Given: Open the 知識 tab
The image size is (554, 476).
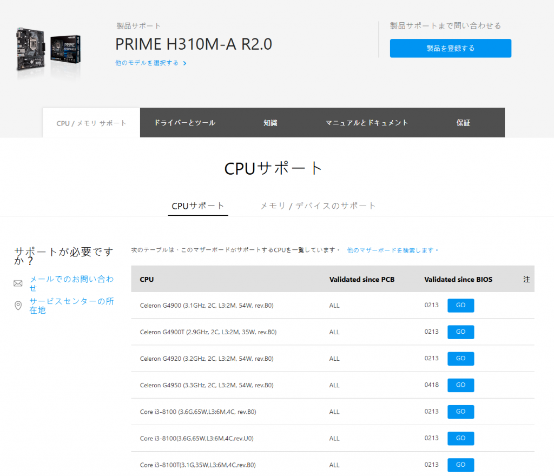Looking at the screenshot, I should pos(271,123).
